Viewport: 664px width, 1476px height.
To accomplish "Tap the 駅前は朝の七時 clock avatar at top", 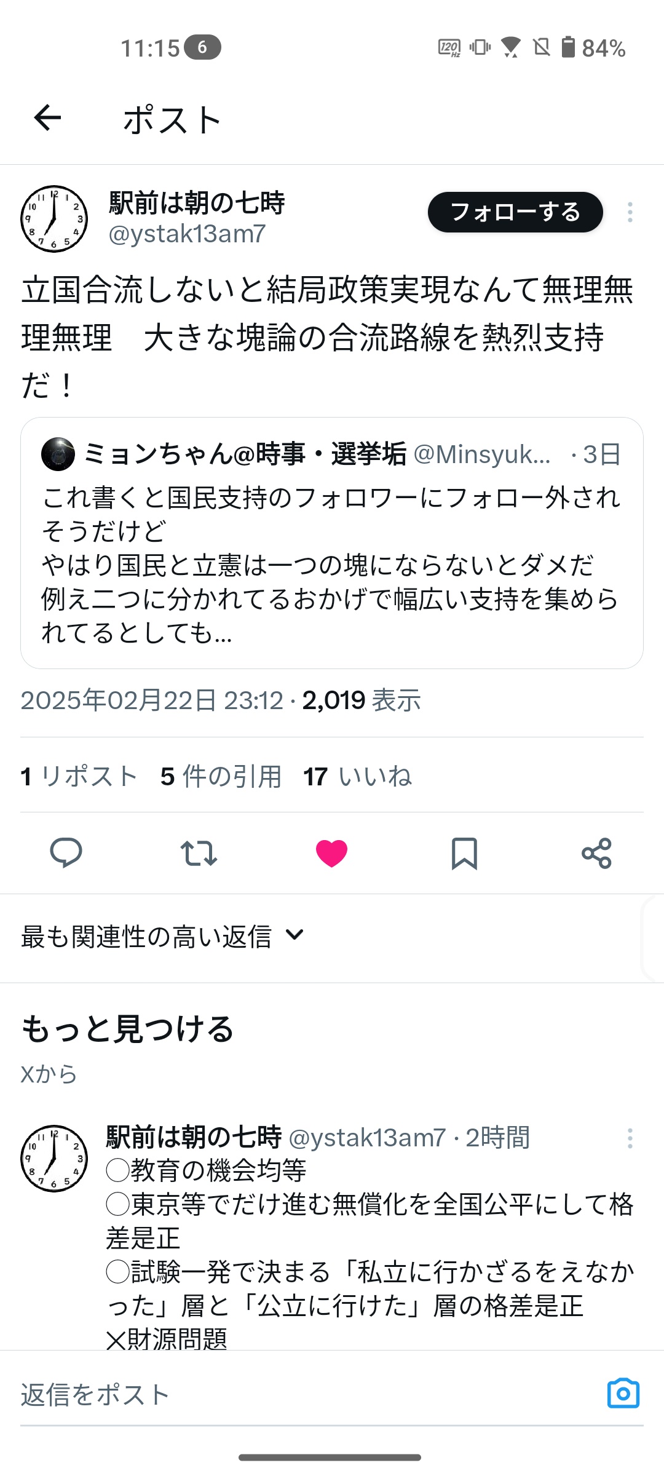I will pyautogui.click(x=54, y=219).
